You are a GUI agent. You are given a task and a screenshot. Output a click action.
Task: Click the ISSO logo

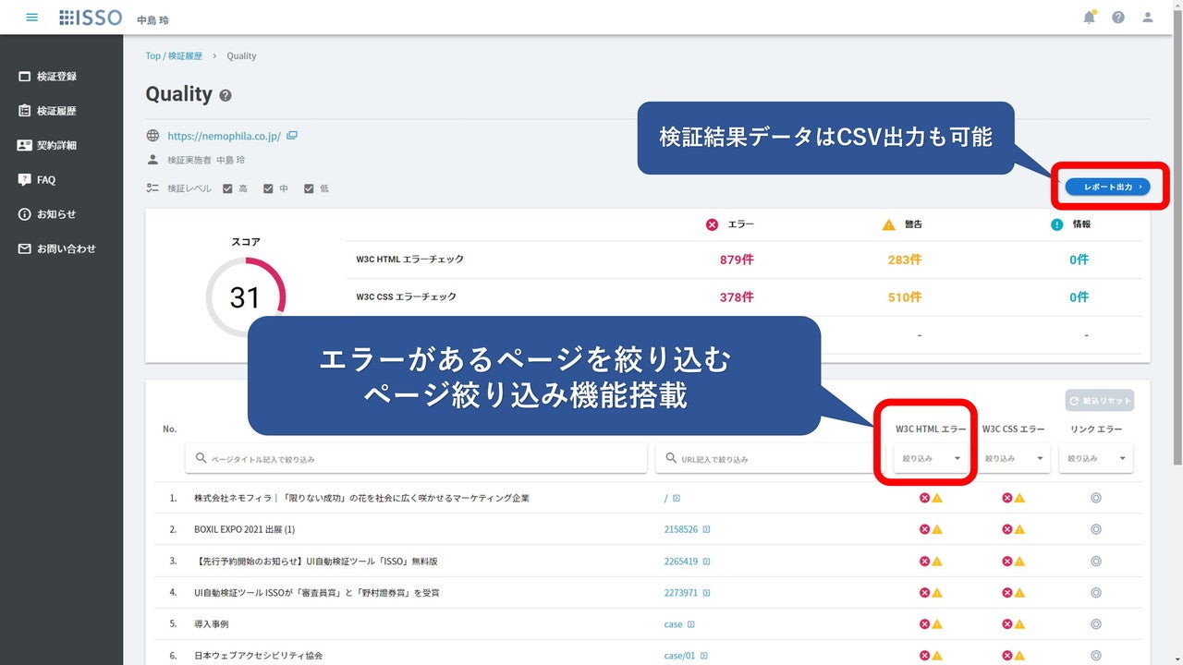(x=91, y=18)
